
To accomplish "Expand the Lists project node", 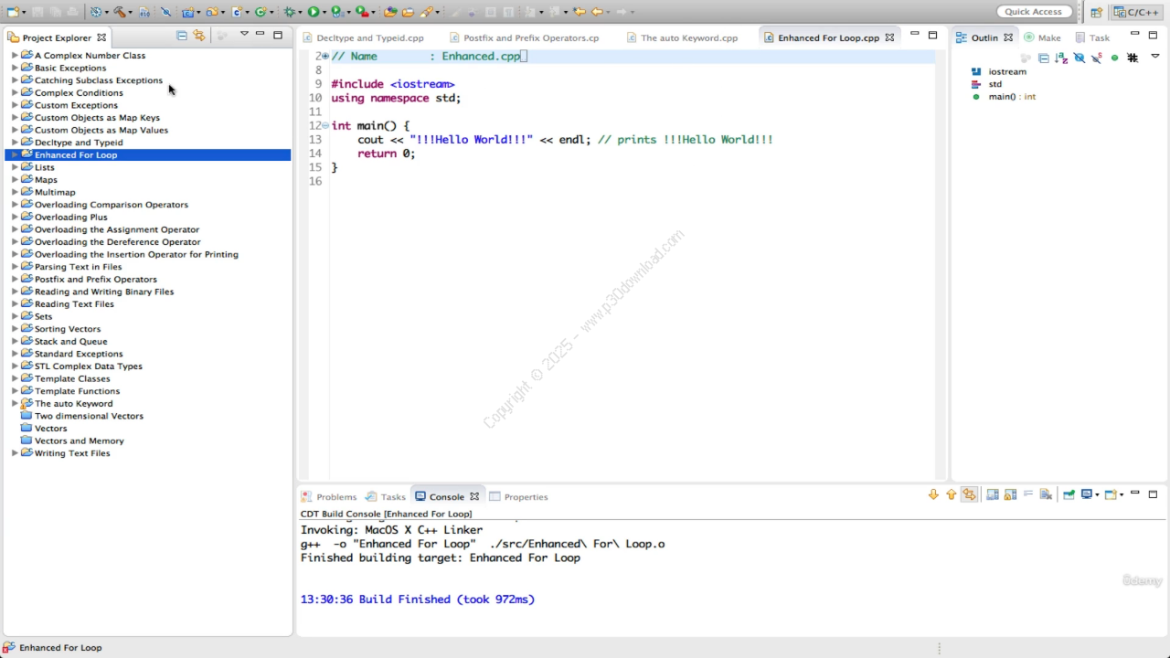I will click(15, 167).
